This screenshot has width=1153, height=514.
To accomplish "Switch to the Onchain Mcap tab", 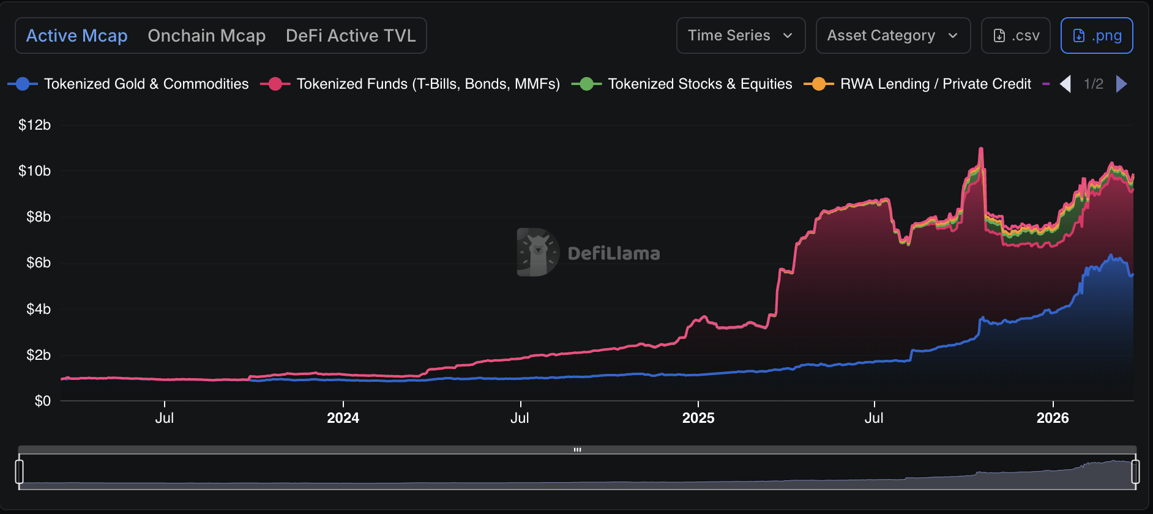I will [x=207, y=35].
